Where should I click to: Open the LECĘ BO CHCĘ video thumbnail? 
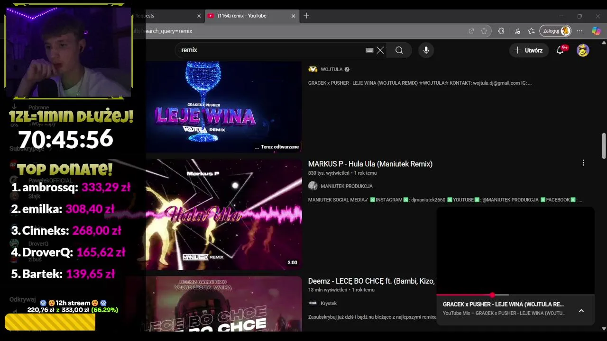coord(224,304)
